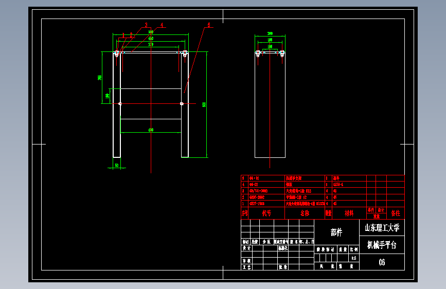This screenshot has width=446, height=289.
Task: Select the large 部件 text in title block
Action: (336, 232)
